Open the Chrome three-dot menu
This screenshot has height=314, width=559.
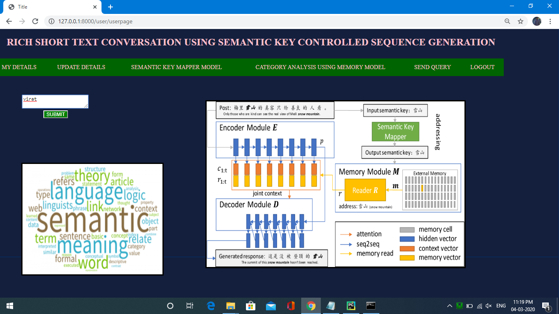pos(550,21)
